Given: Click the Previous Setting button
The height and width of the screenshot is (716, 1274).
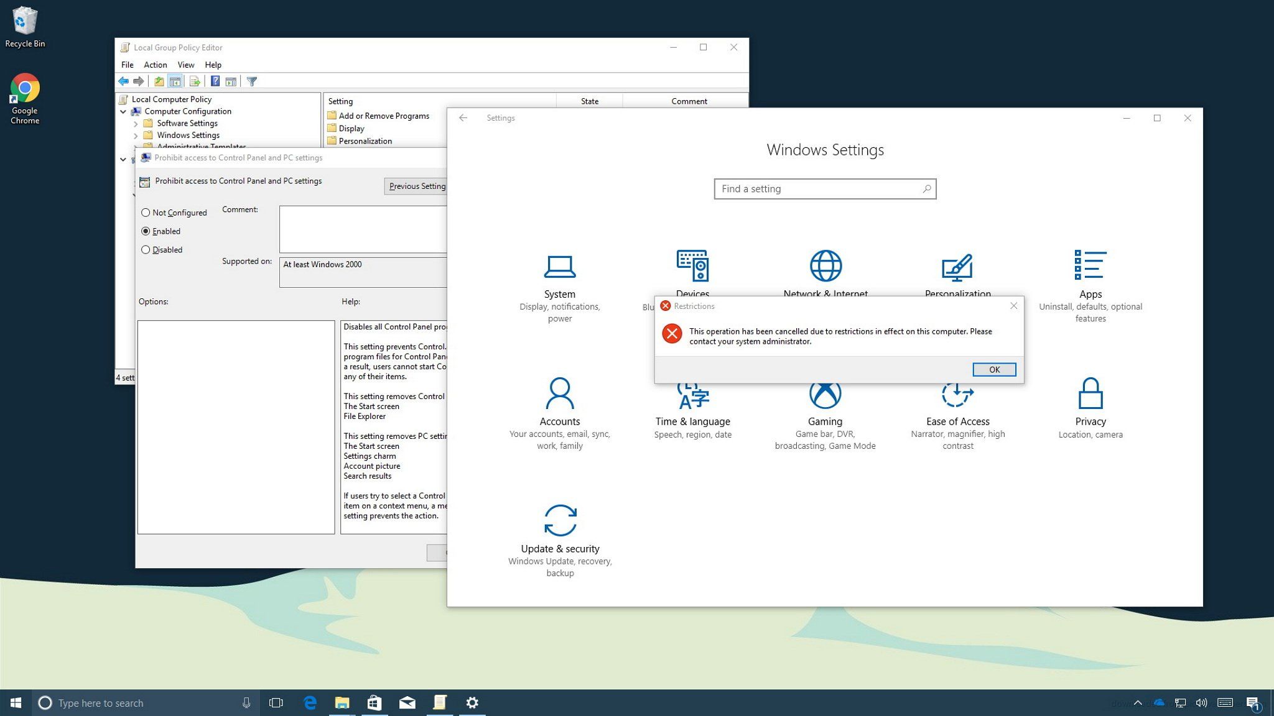Looking at the screenshot, I should pyautogui.click(x=416, y=186).
